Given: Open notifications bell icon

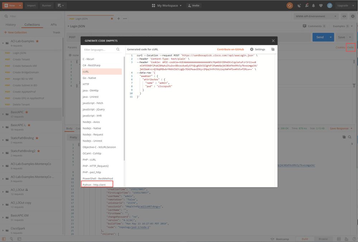Looking at the screenshot, I should (314, 5).
